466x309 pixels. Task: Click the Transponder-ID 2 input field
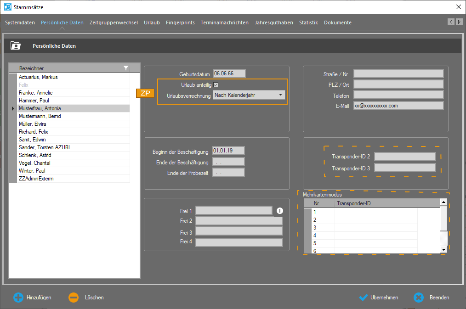tap(405, 157)
